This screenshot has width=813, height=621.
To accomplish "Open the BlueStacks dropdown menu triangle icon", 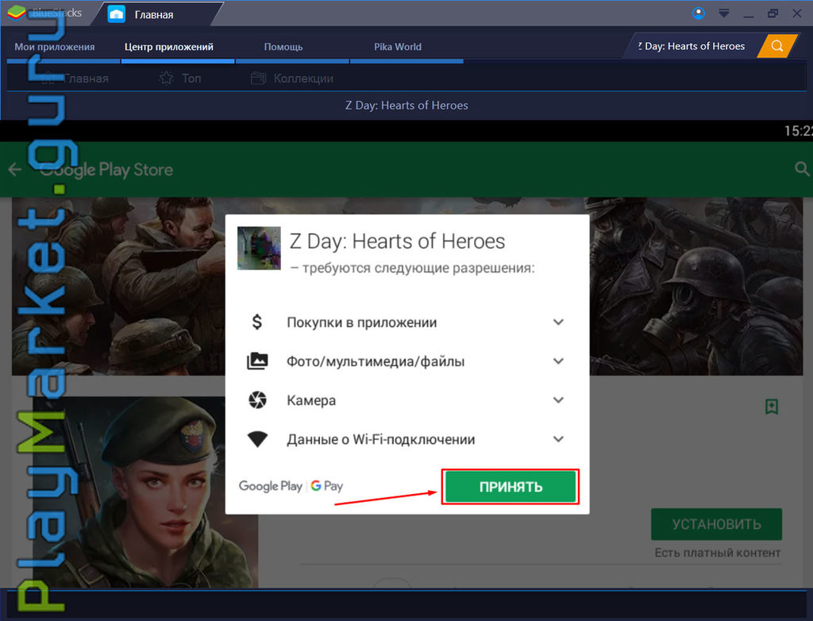I will [x=724, y=13].
